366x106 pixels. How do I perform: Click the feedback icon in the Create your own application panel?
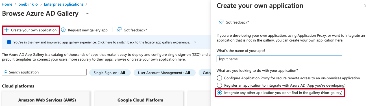(x=221, y=22)
